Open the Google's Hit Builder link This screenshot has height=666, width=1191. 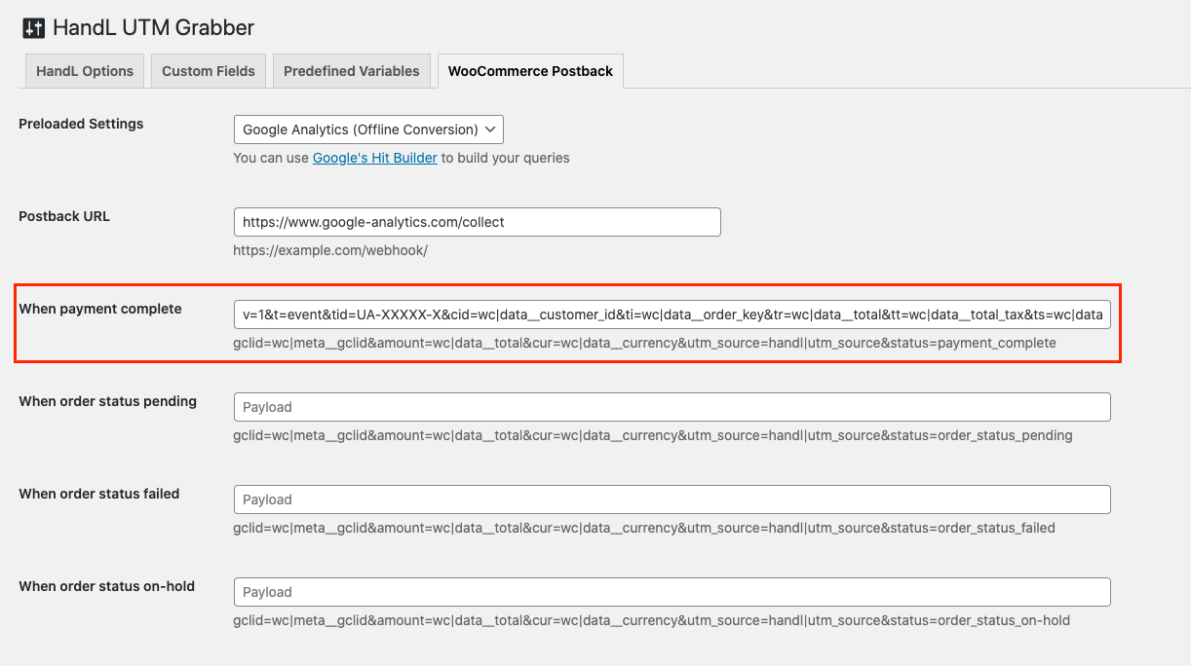pyautogui.click(x=374, y=158)
